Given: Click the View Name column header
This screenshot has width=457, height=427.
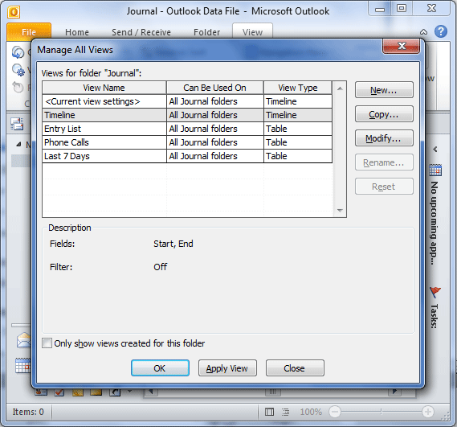Looking at the screenshot, I should point(104,88).
